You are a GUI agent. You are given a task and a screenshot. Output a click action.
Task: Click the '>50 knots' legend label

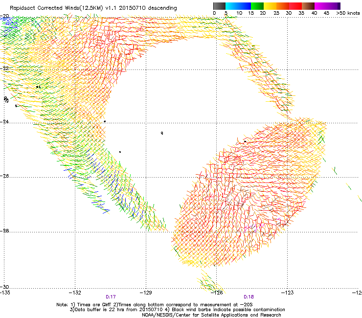point(348,13)
